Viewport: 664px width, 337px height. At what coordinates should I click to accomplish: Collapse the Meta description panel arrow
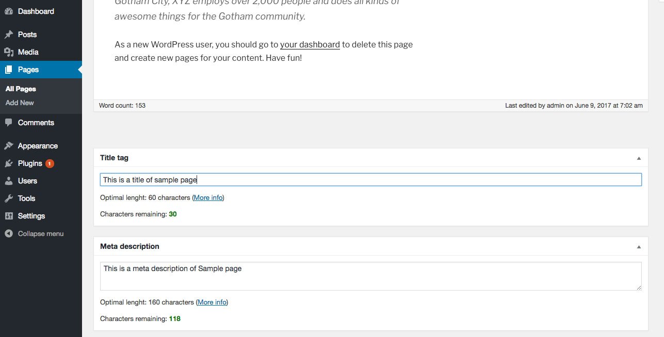click(639, 247)
